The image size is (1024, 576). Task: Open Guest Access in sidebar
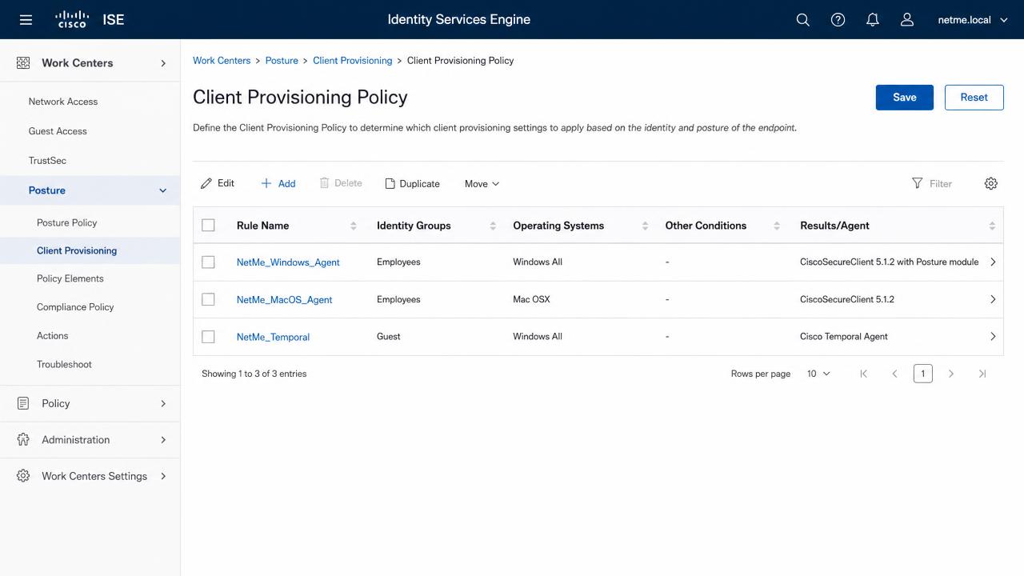pos(58,131)
